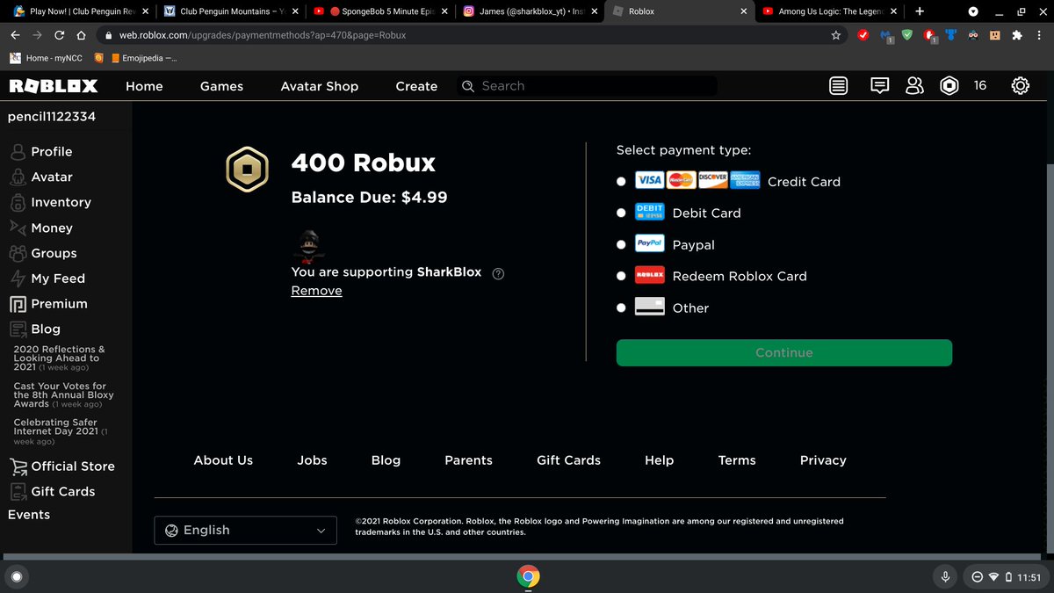Open the launcher circle button
1054x593 pixels.
[x=18, y=576]
